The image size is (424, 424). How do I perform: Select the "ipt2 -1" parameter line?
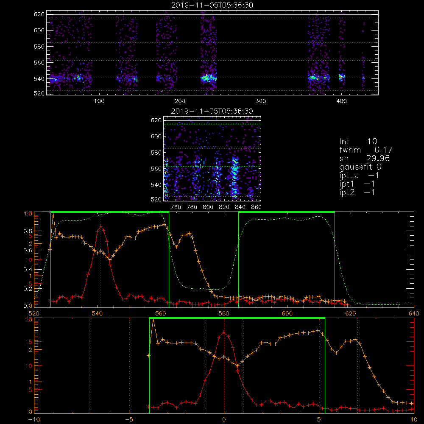[357, 192]
